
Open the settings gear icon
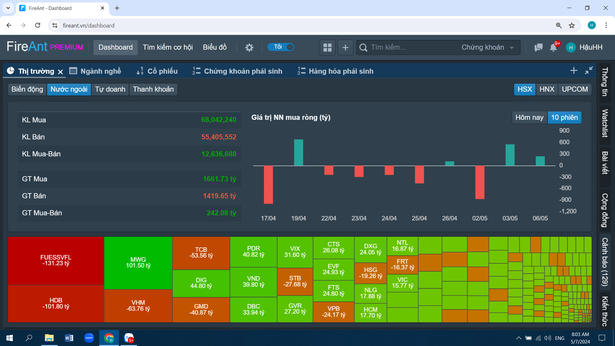pos(249,47)
